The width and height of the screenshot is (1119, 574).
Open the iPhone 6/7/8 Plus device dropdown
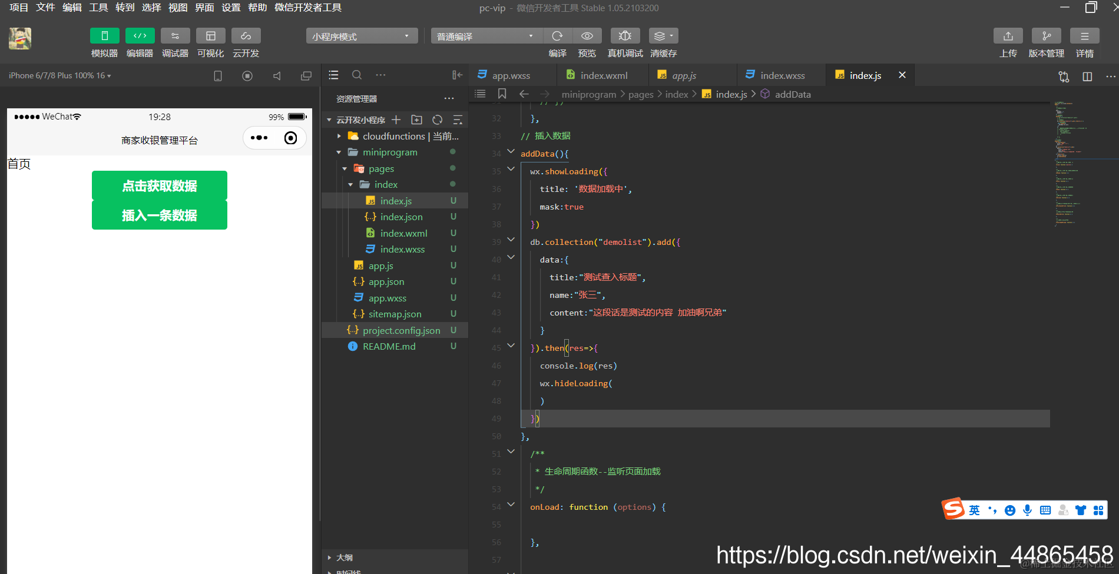[x=59, y=75]
